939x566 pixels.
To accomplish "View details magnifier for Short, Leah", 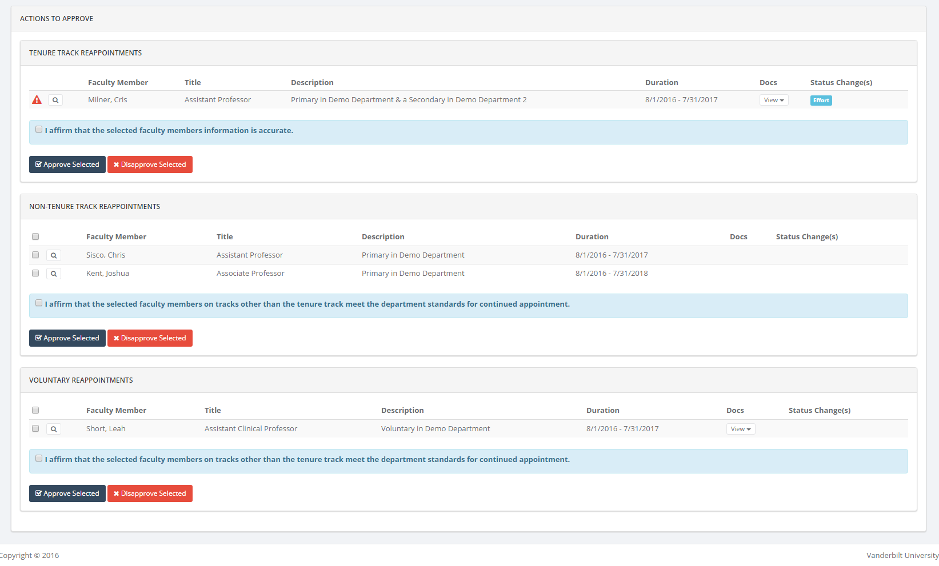I will [x=54, y=429].
